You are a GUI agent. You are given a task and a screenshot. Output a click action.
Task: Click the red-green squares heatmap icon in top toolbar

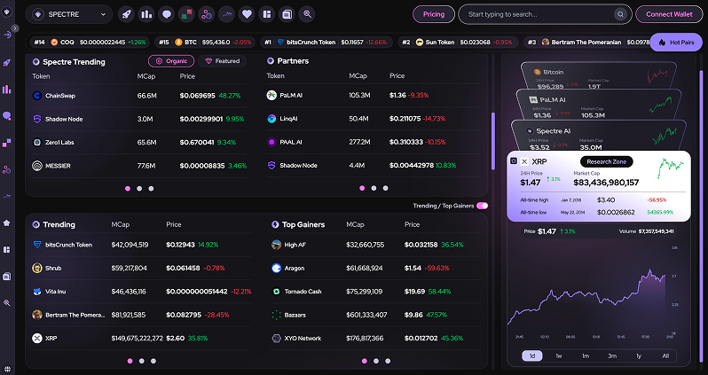pyautogui.click(x=186, y=14)
